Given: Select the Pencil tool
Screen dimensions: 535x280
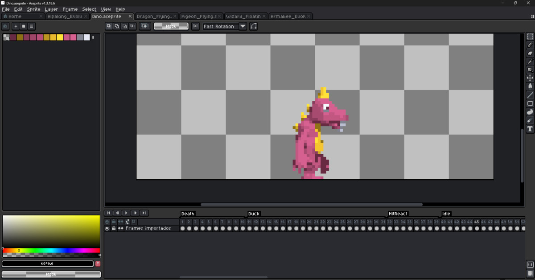Looking at the screenshot, I should (x=530, y=45).
